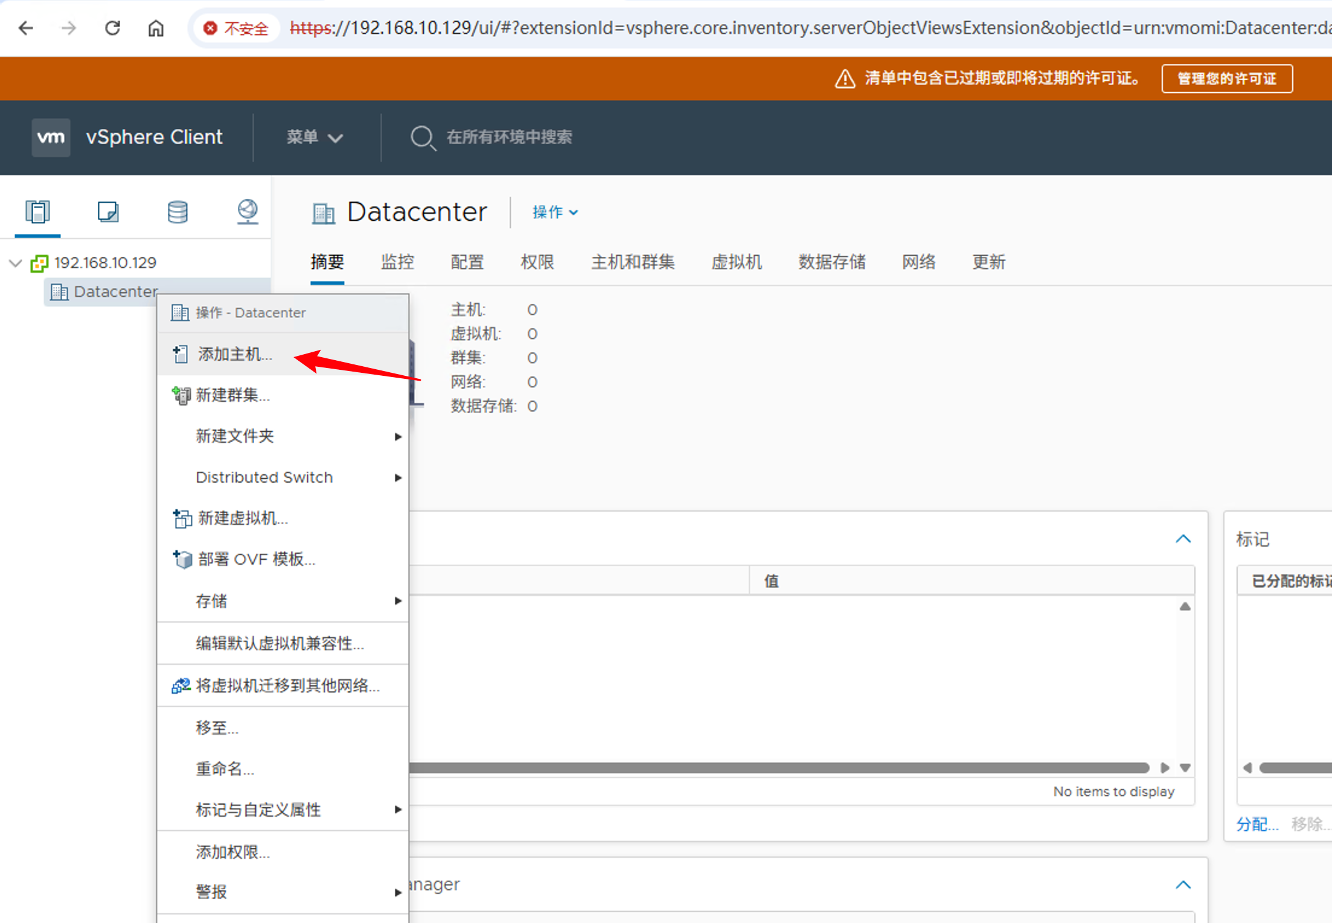Select 新建群集... from the context menu
Image resolution: width=1332 pixels, height=923 pixels.
(283, 395)
